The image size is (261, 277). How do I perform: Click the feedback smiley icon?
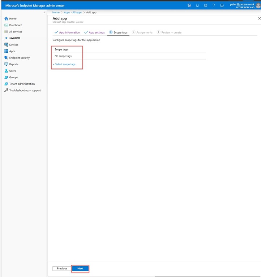pyautogui.click(x=222, y=5)
